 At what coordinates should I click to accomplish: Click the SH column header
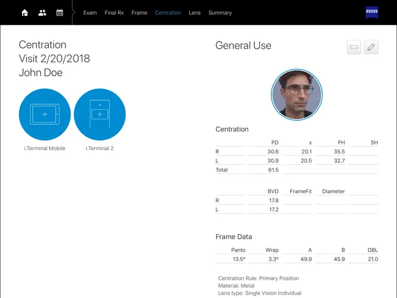374,142
